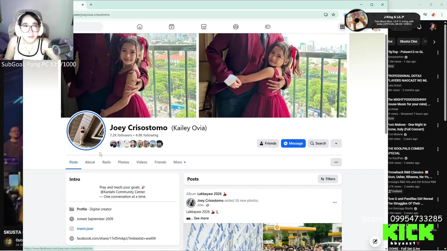Image resolution: width=447 pixels, height=251 pixels.
Task: Switch to the About tab
Action: (90, 162)
